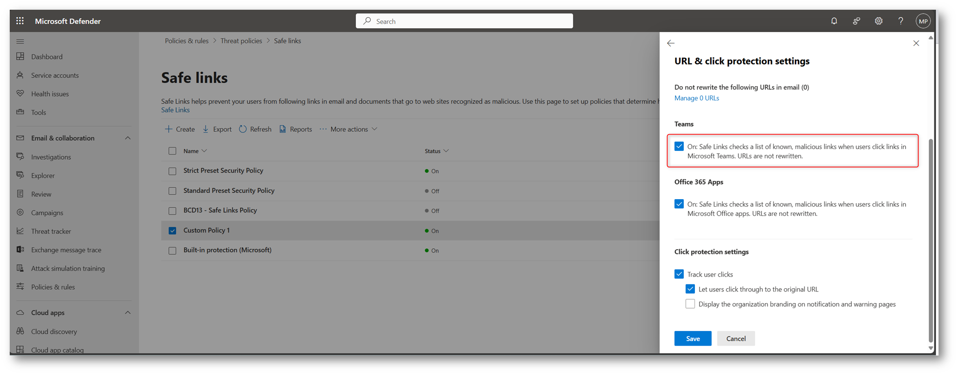Open the settings gear icon
Screen dimensions: 958x375
pyautogui.click(x=878, y=21)
